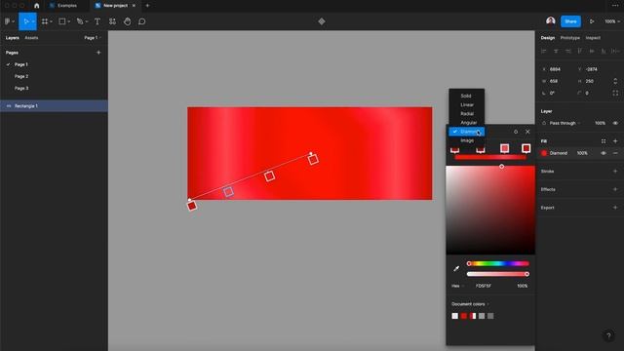
Task: Select Page 2 in pages list
Action: tap(21, 76)
